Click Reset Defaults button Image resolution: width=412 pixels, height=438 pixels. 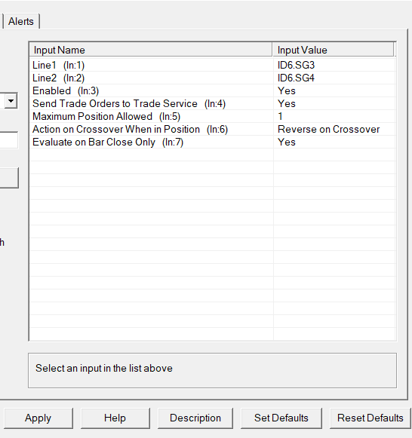[370, 418]
